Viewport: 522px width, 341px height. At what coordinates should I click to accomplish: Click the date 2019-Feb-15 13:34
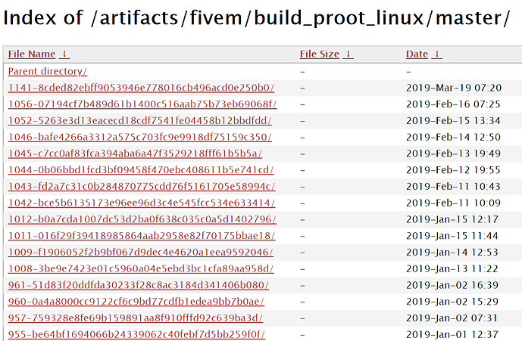tap(453, 121)
